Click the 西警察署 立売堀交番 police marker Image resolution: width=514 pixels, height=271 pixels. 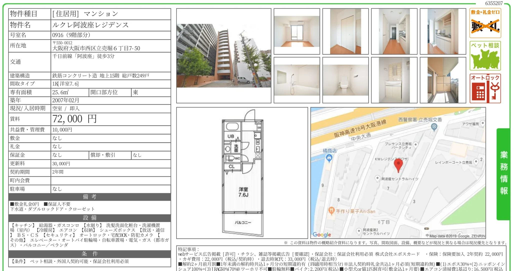coord(434,126)
